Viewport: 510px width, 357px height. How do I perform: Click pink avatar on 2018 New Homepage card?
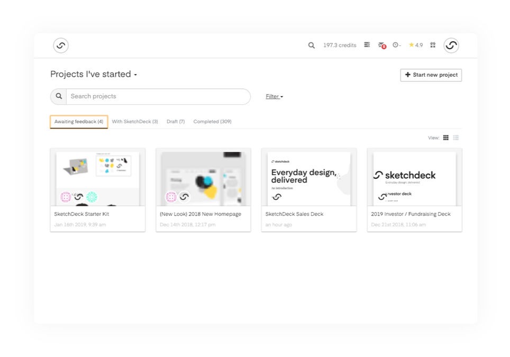pos(171,197)
